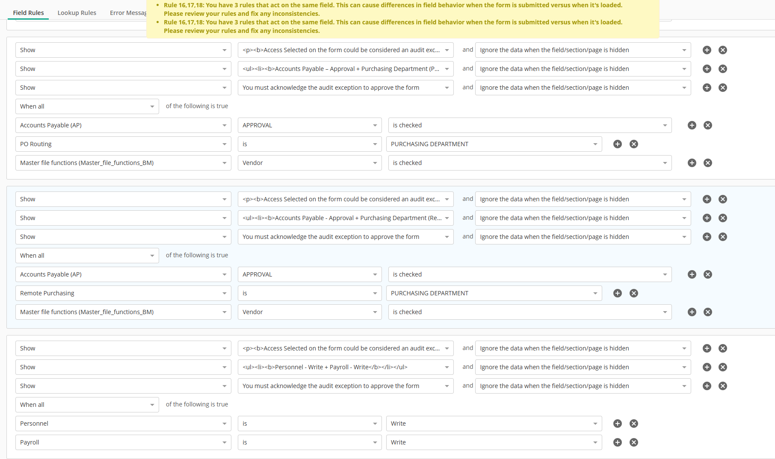
Task: Add a condition after the Remote Purchasing row
Action: coord(618,293)
